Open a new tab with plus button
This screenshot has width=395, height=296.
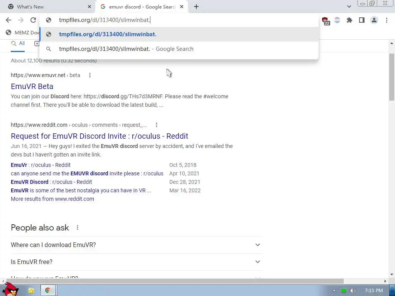196,7
